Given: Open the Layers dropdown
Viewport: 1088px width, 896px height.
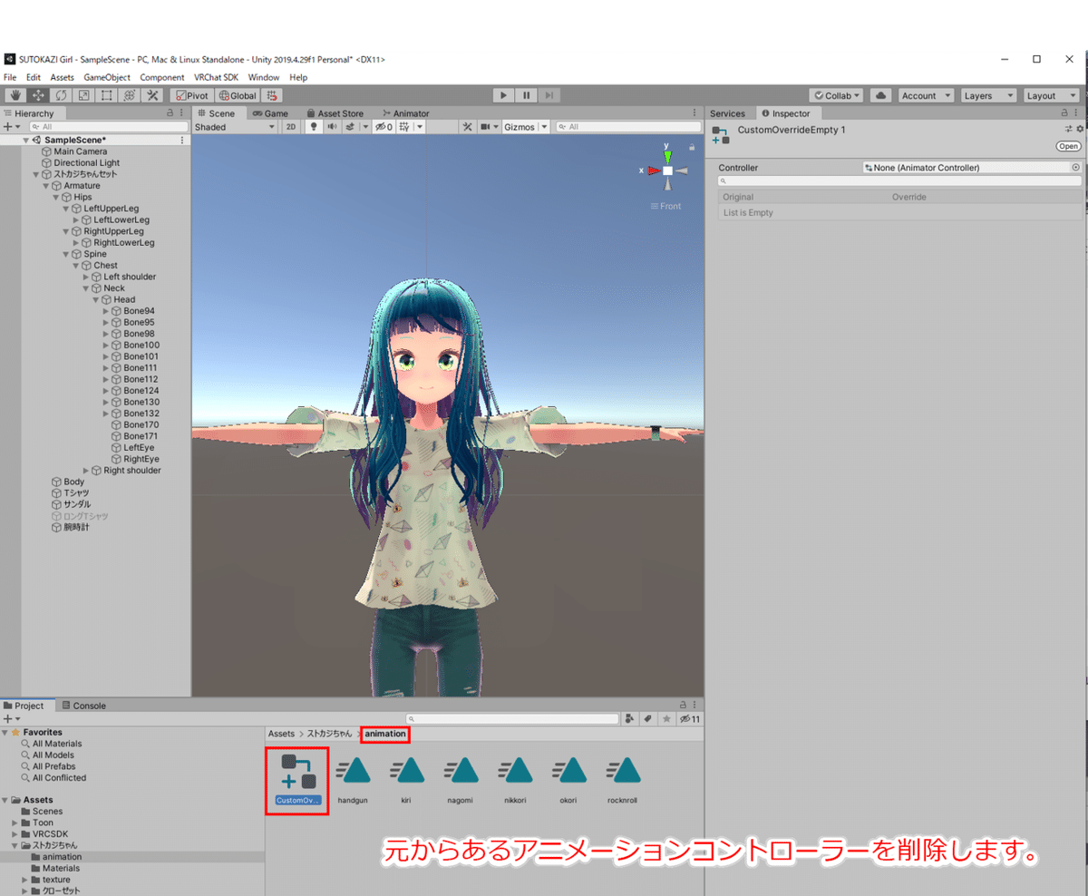Looking at the screenshot, I should click(x=986, y=95).
